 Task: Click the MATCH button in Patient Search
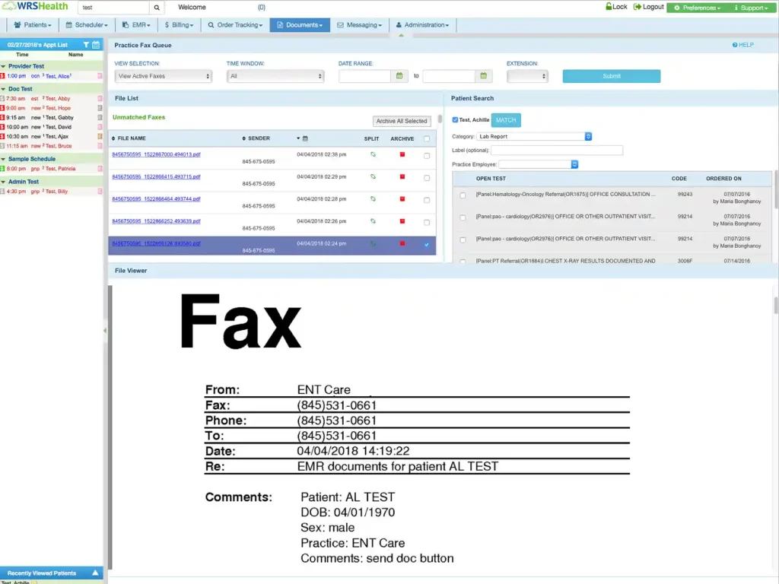click(505, 119)
